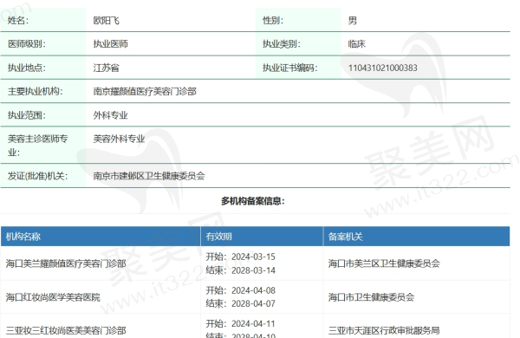Select 临床 practice category value

coord(357,44)
